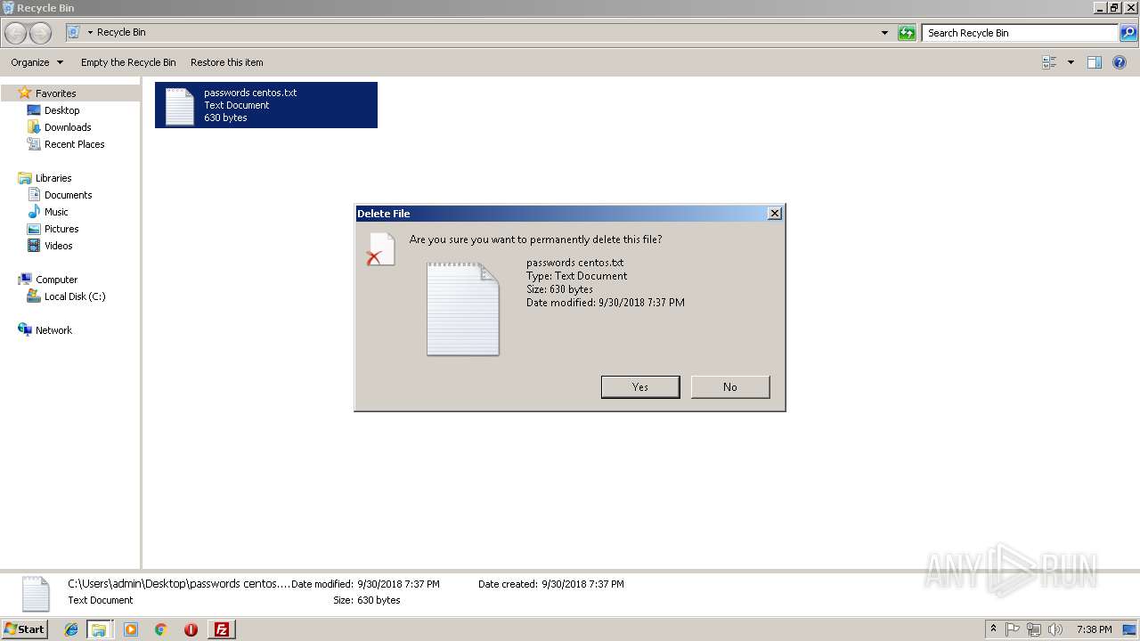Click the taskbar clock 7:38 PM
The width and height of the screenshot is (1140, 641).
[x=1094, y=629]
